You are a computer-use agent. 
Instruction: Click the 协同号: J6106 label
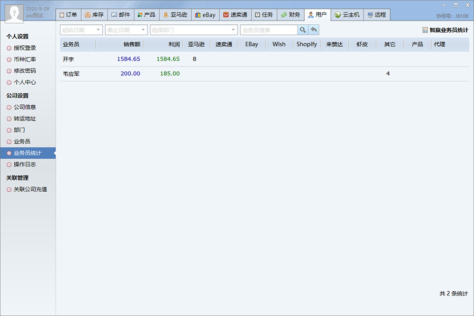(452, 16)
